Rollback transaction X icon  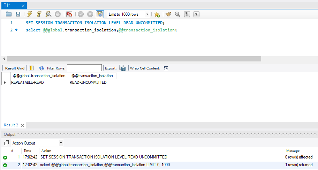(90, 14)
